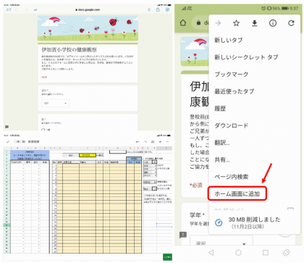Tap Safari reload icon on iPad
Image resolution: width=304 pixels, height=263 pixels.
[149, 9]
